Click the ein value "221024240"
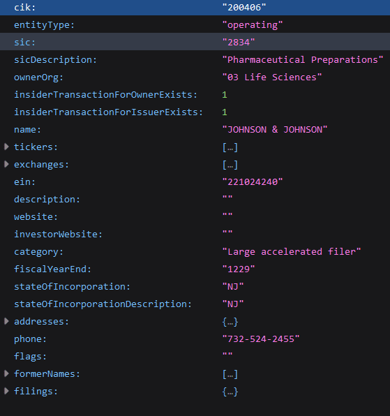The image size is (390, 416). (253, 181)
